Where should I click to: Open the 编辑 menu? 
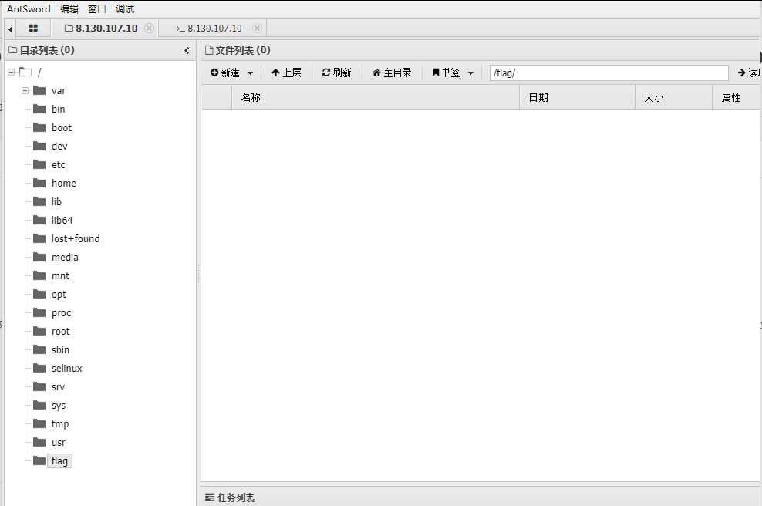tap(69, 8)
